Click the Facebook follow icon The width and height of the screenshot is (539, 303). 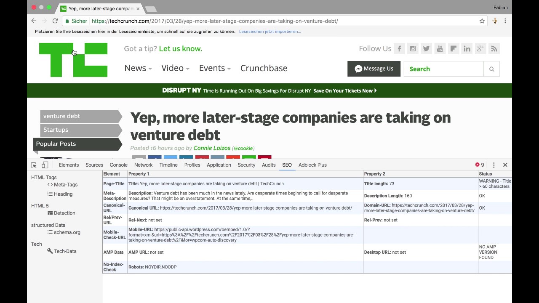[399, 49]
